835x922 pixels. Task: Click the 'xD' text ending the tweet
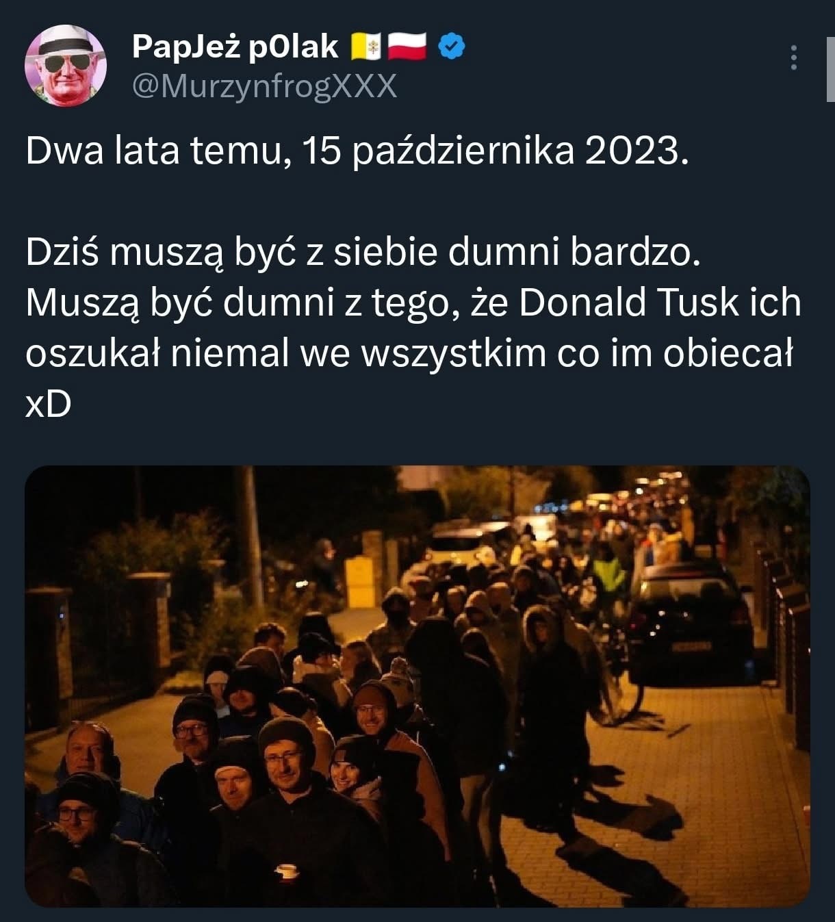[x=48, y=406]
